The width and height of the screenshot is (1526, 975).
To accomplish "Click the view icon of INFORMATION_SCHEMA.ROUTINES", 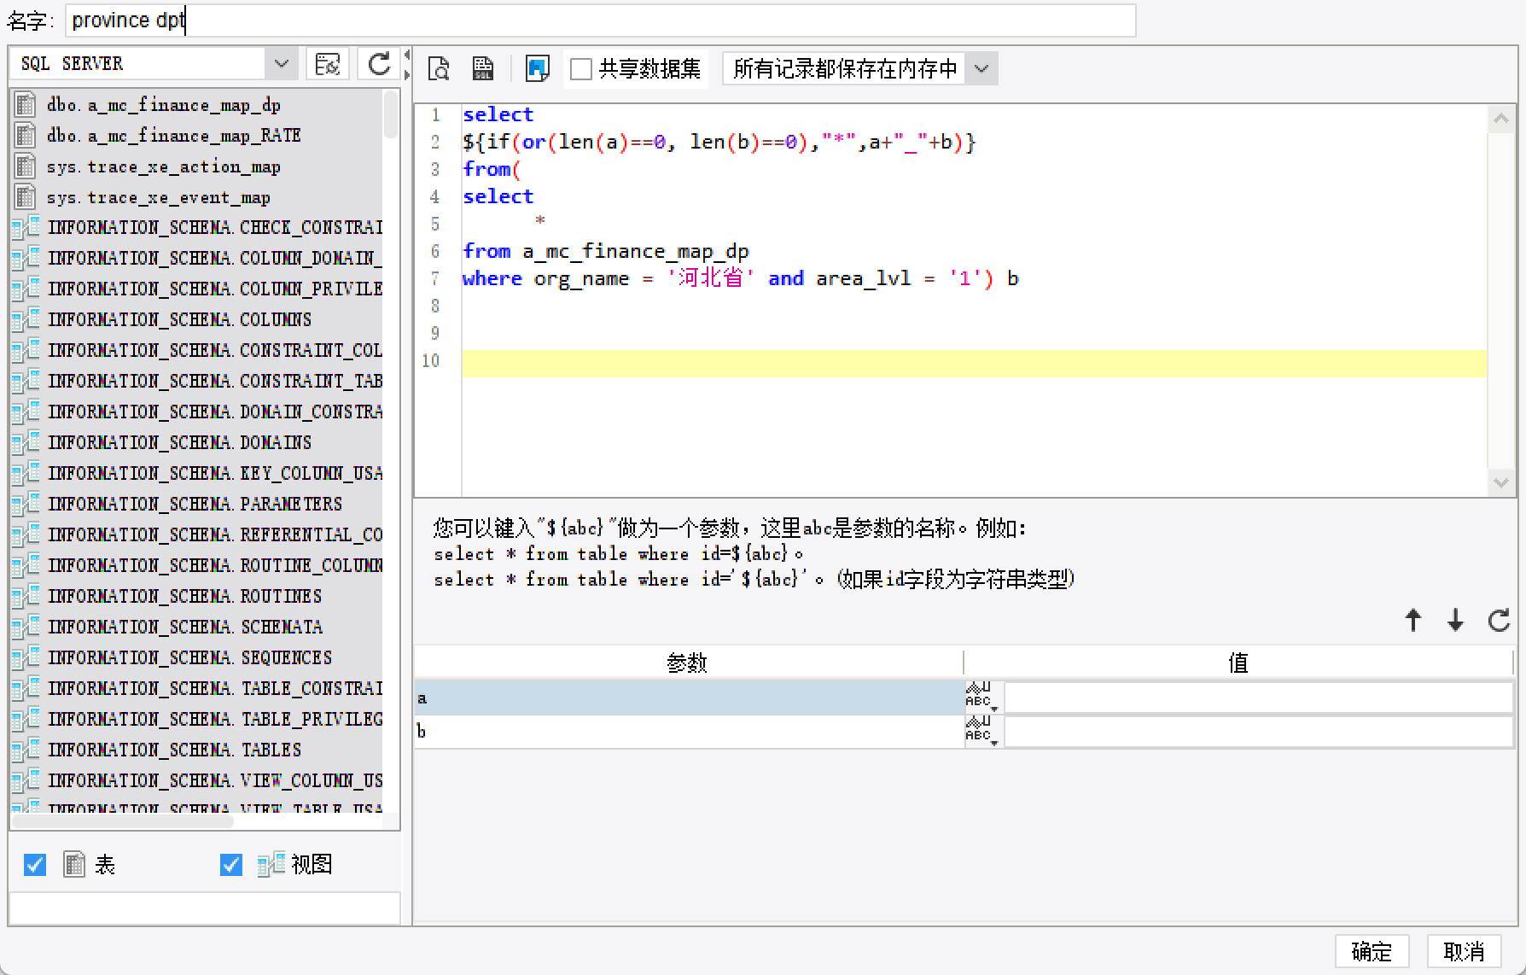I will [x=26, y=596].
